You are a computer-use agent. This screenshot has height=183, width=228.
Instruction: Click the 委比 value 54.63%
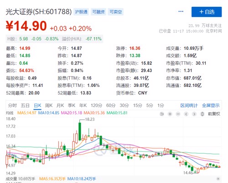26,70
